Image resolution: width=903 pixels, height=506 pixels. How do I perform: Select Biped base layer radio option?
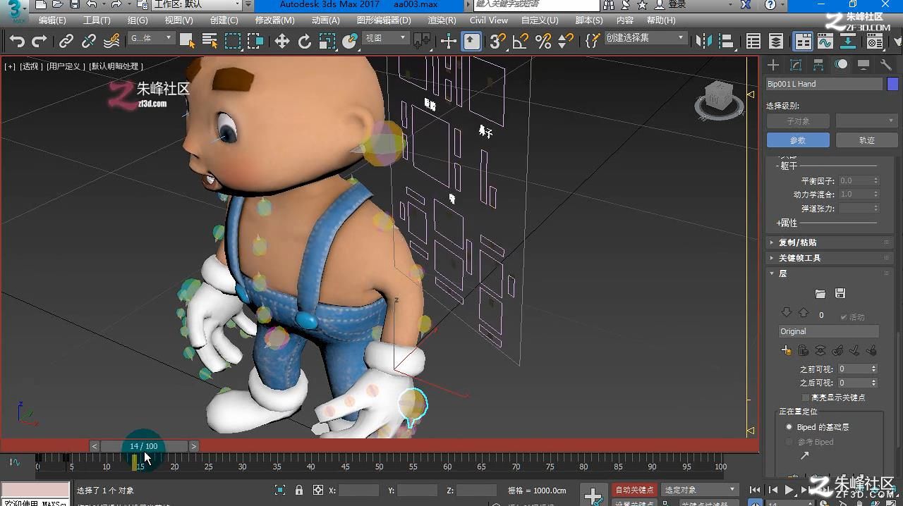[789, 427]
